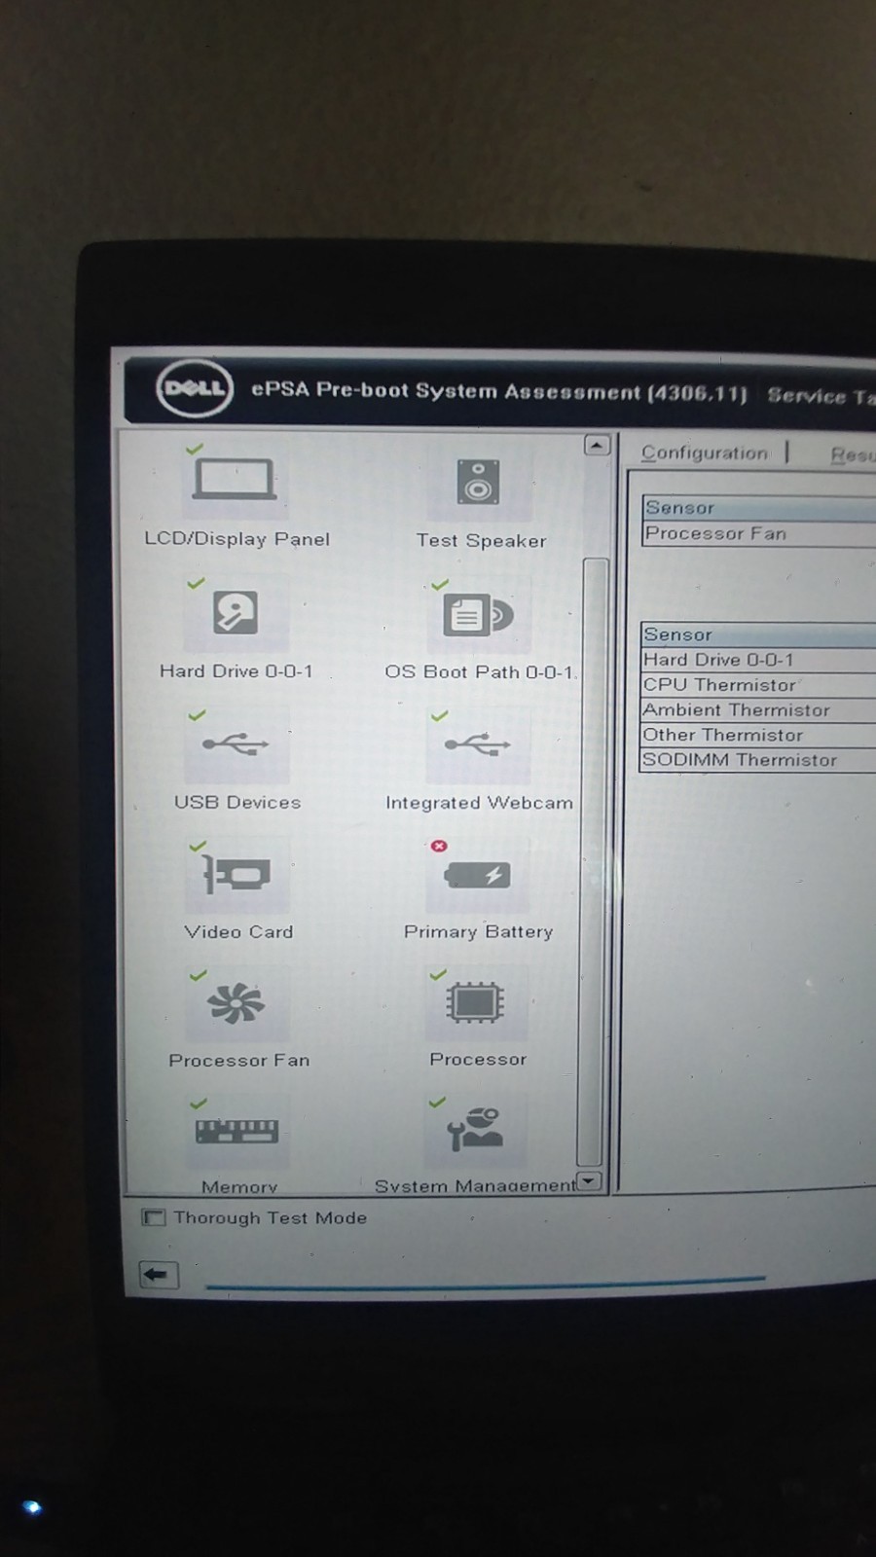Viewport: 876px width, 1557px height.
Task: Click the blue test progress bar
Action: click(x=485, y=1283)
